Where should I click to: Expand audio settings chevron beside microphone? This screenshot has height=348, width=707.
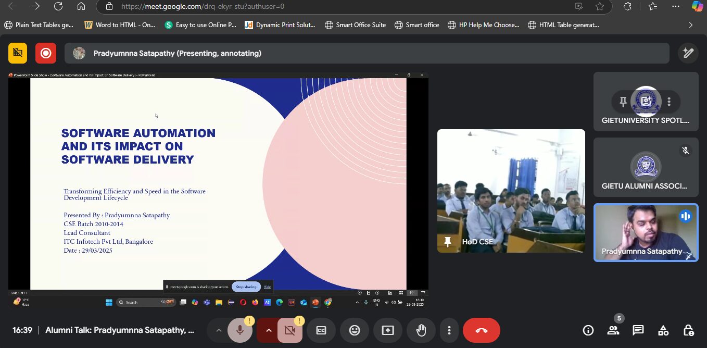(x=219, y=330)
